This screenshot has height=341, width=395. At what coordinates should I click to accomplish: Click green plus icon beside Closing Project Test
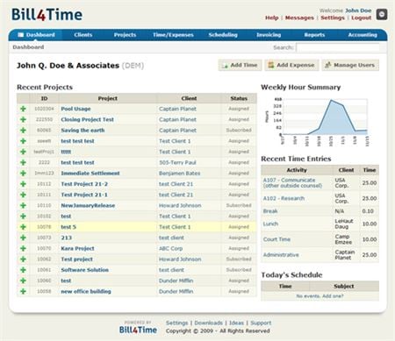point(23,119)
